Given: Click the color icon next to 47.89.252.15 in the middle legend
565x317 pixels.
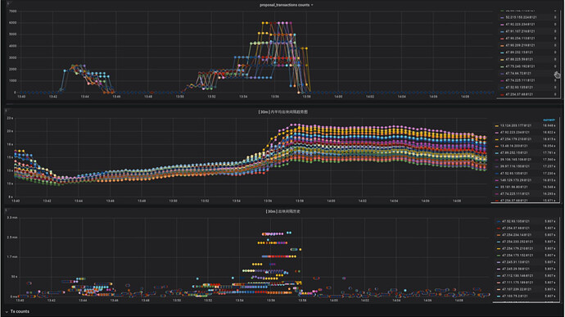Looking at the screenshot, I should coord(497,153).
